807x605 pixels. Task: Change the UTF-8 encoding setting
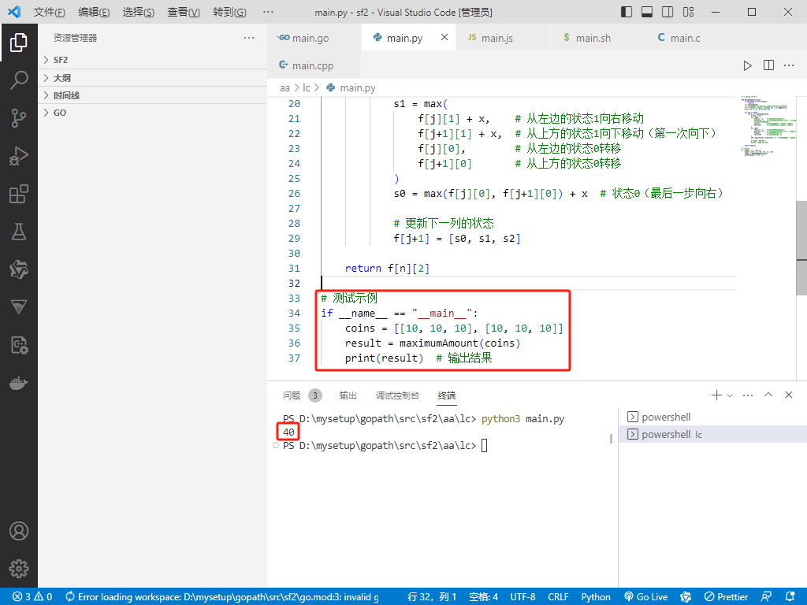pyautogui.click(x=523, y=597)
